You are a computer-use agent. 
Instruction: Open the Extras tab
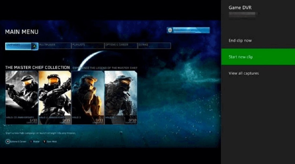154,45
